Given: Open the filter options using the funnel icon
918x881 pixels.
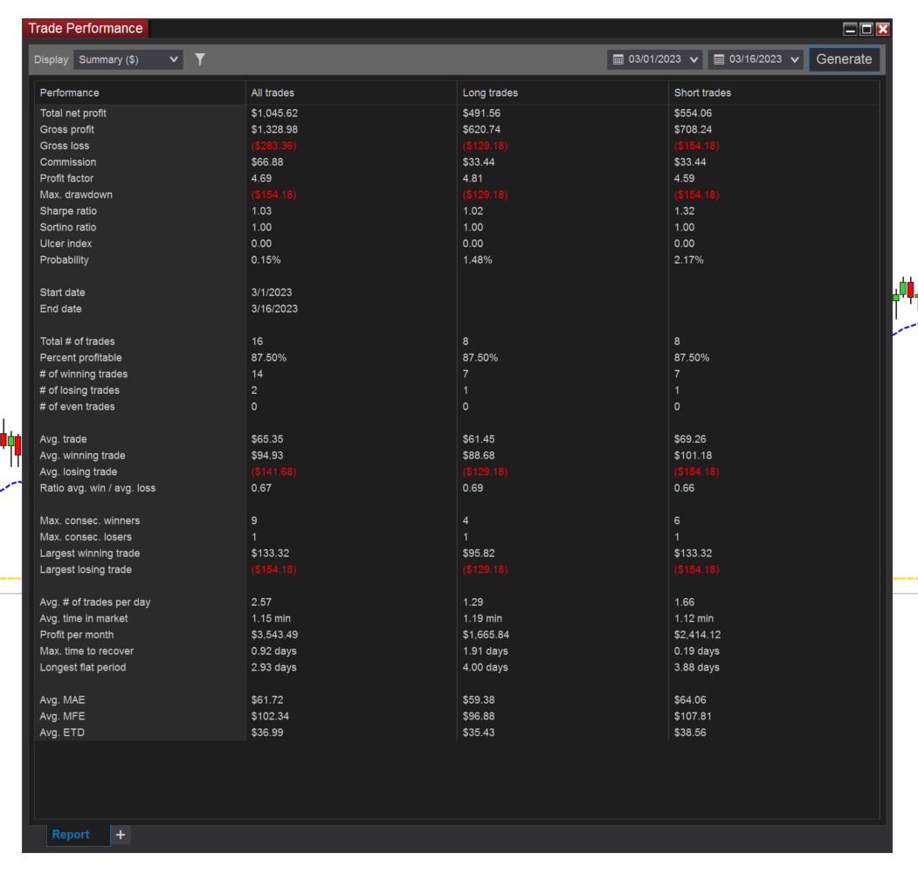Looking at the screenshot, I should pos(200,59).
